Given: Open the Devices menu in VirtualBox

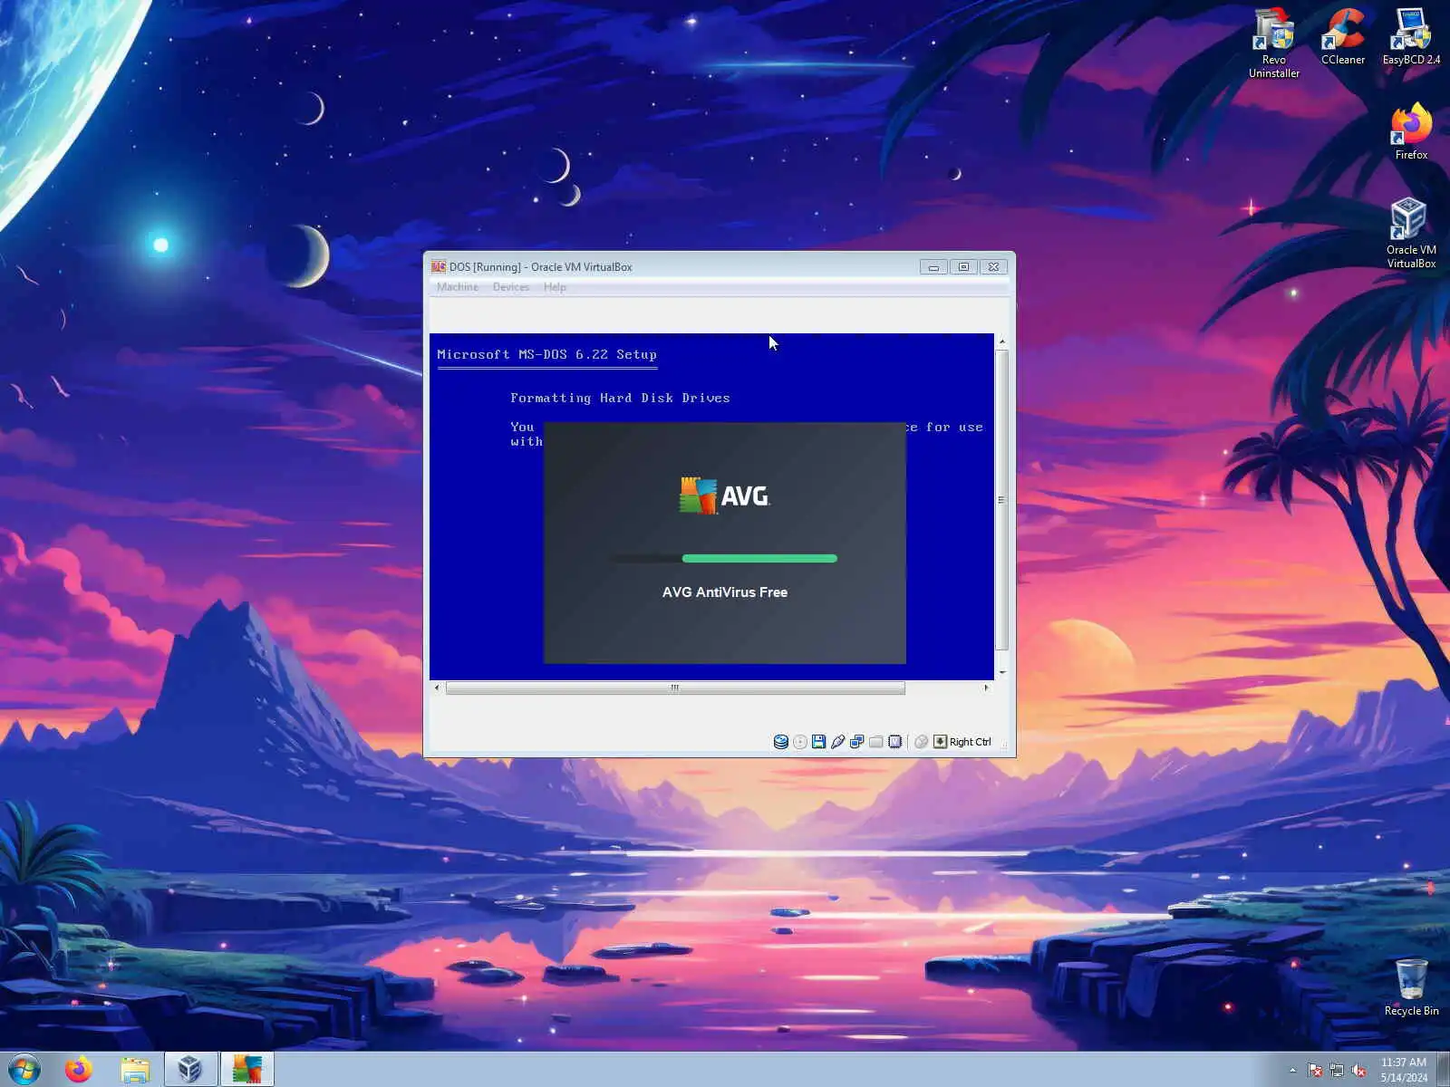Looking at the screenshot, I should [511, 287].
